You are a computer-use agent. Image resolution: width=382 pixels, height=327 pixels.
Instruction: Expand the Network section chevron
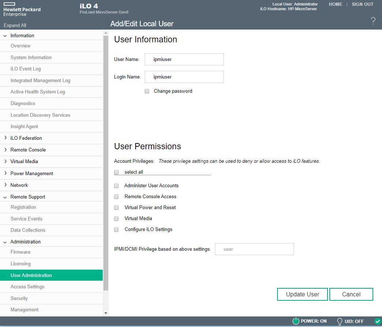pyautogui.click(x=5, y=185)
